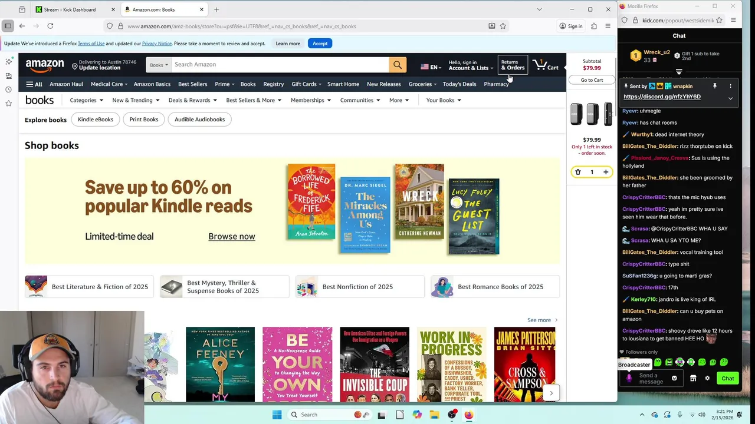Click the Firefox reload page button
755x424 pixels.
(x=50, y=26)
